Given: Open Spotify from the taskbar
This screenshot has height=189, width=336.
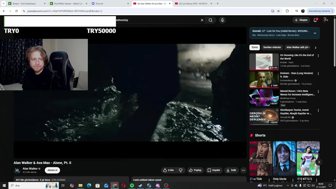Looking at the screenshot, I should 132,186.
